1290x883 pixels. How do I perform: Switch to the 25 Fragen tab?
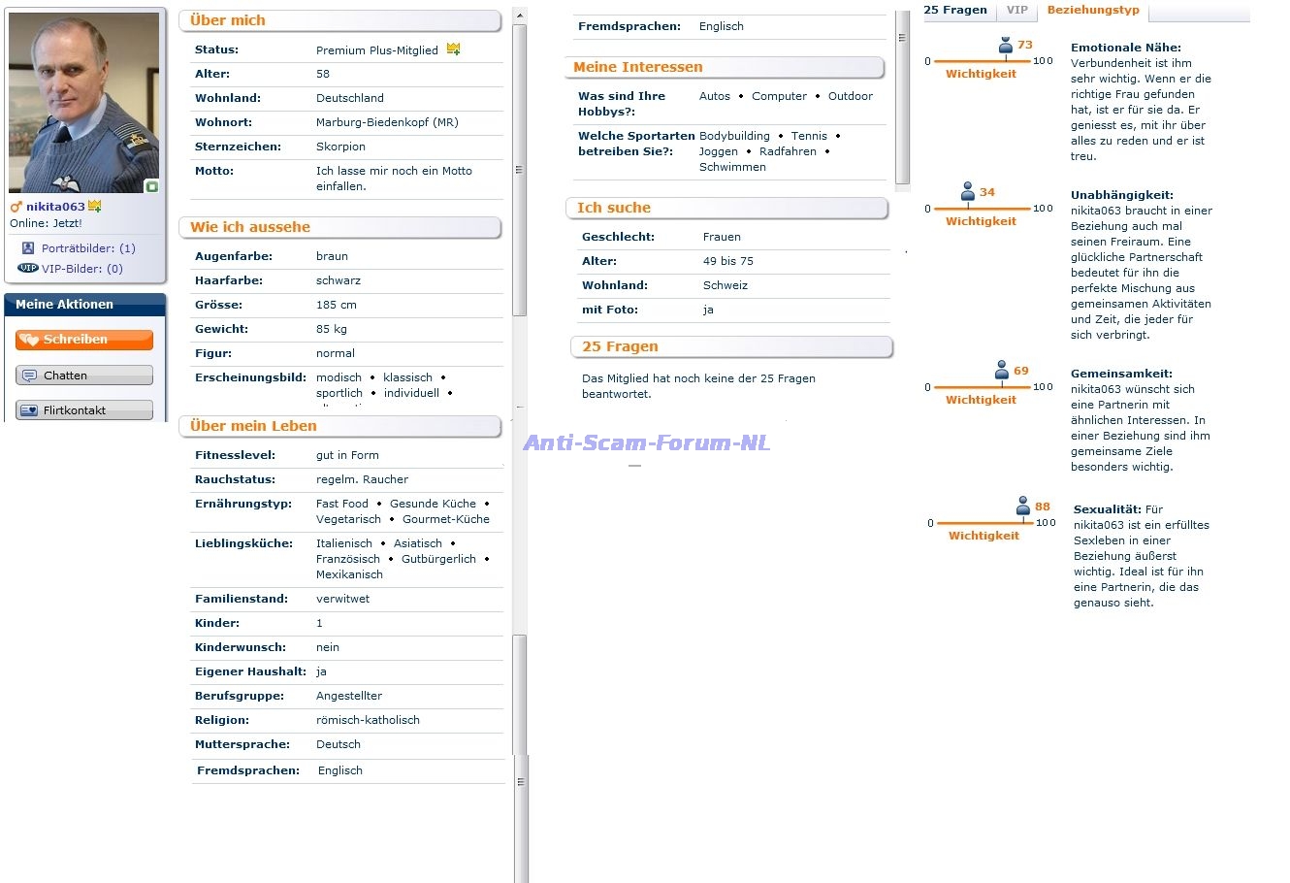[x=955, y=10]
